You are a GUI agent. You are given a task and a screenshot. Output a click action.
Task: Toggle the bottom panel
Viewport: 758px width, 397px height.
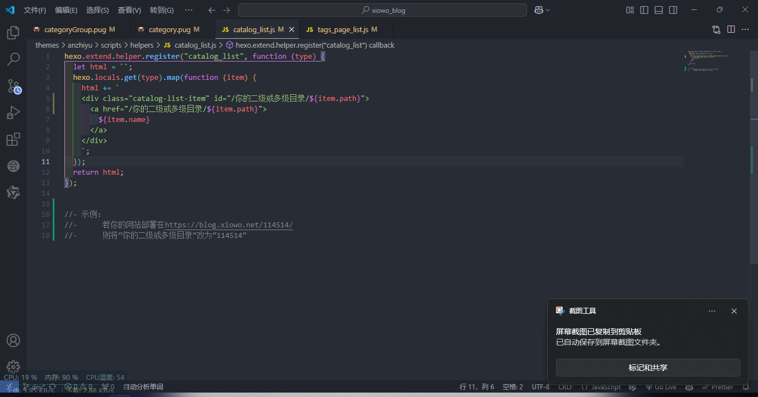(x=659, y=10)
